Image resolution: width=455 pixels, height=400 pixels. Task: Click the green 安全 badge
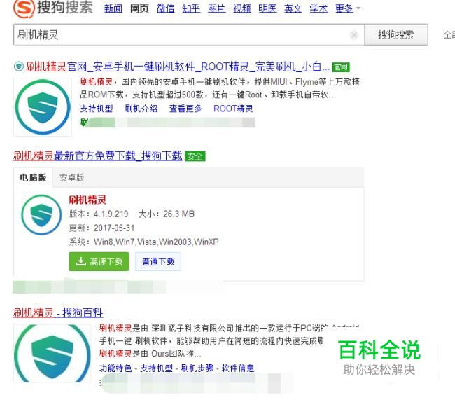(x=195, y=156)
